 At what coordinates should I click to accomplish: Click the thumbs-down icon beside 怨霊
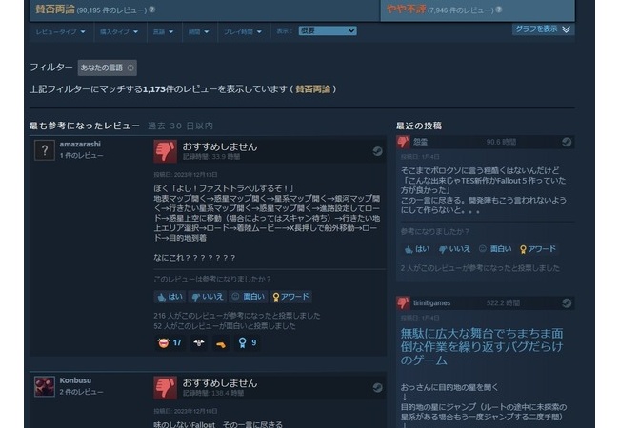click(403, 142)
